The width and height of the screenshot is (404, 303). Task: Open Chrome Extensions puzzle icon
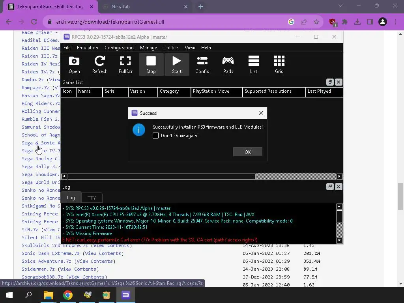pos(345,22)
